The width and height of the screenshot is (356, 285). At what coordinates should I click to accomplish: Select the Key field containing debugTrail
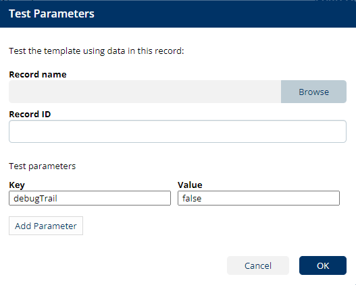click(90, 198)
